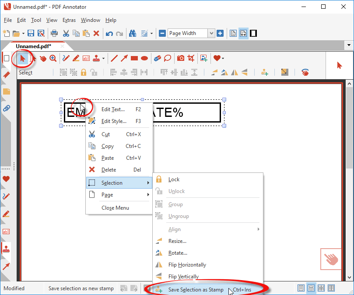Click Edit Text in context menu
The image size is (354, 295).
point(113,109)
